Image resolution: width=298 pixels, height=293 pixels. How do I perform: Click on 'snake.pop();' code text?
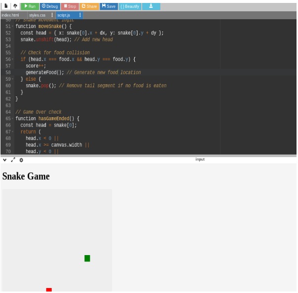coord(41,86)
